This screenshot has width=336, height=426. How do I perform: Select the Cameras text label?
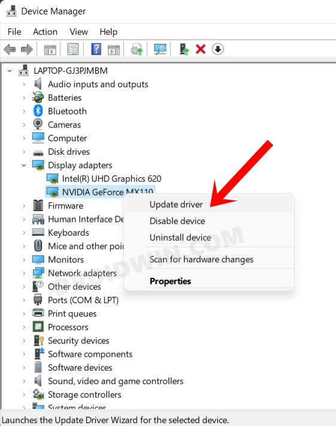click(x=64, y=125)
